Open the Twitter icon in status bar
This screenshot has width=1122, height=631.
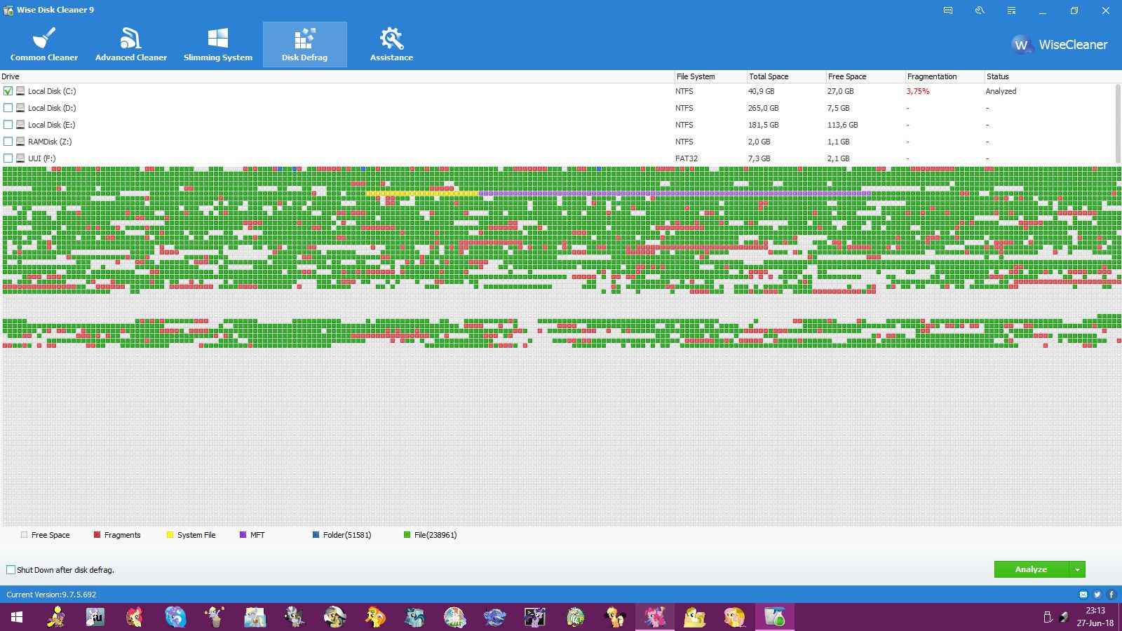point(1097,595)
